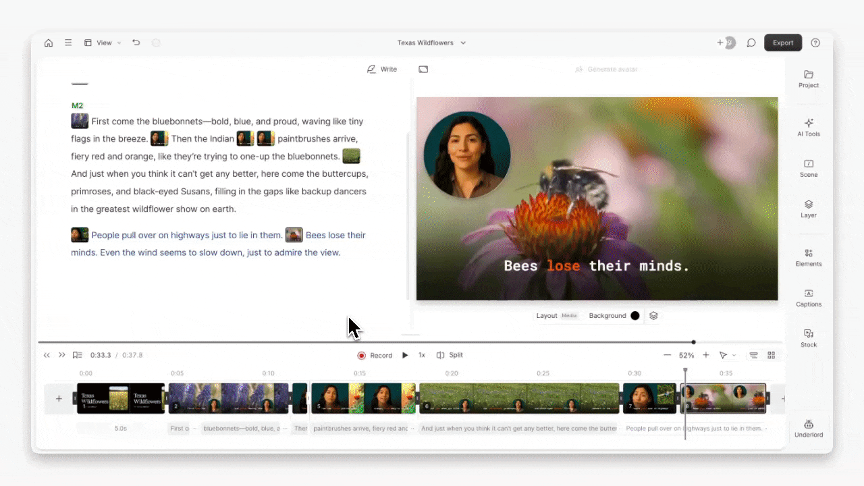Screen dimensions: 864x486
Task: Open the Layout Media option
Action: pyautogui.click(x=557, y=316)
